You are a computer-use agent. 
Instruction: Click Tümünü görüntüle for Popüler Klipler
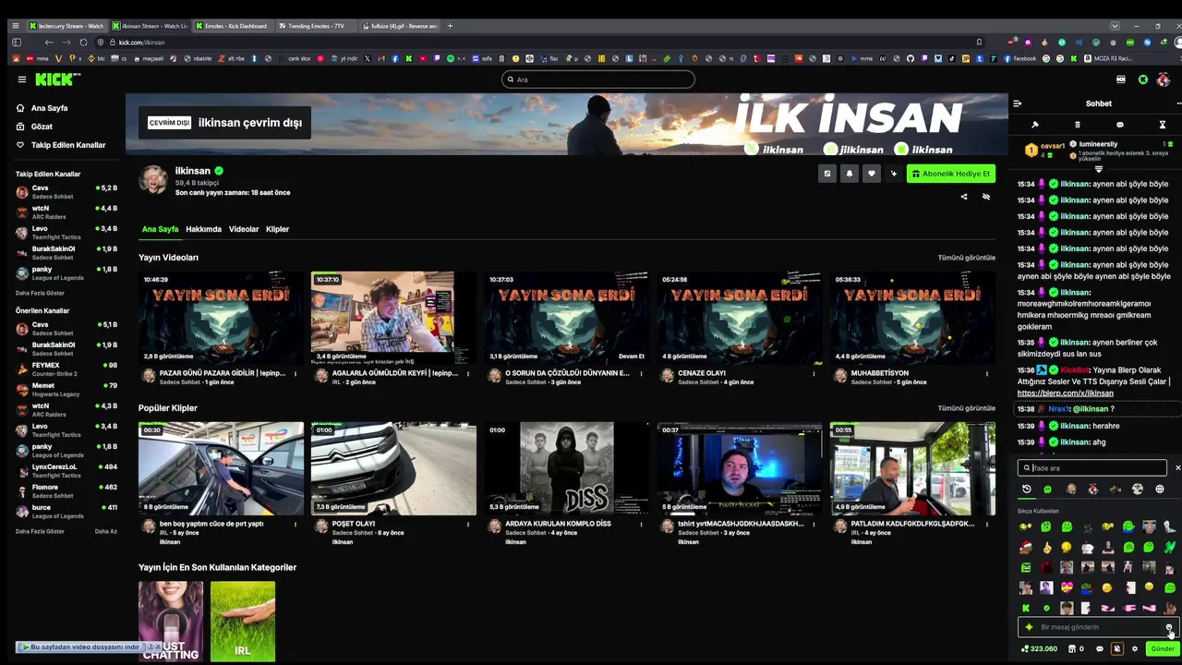click(966, 408)
